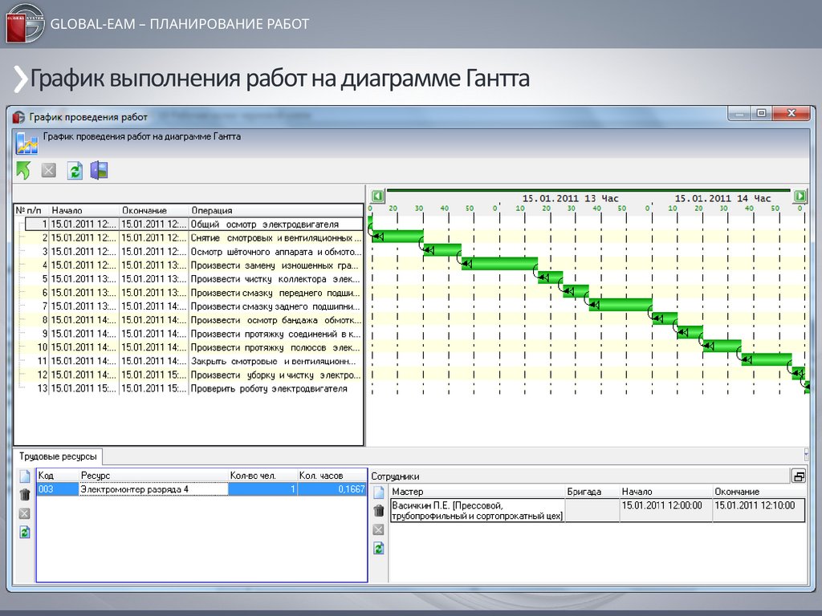Select row 5 Произвести чистку коллектора
This screenshot has height=616, width=822.
(x=275, y=279)
